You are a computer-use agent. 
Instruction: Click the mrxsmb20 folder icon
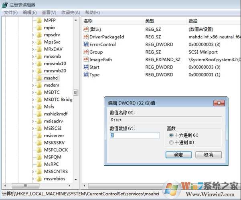[39, 71]
